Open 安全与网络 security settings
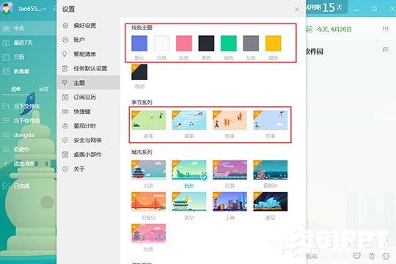The height and width of the screenshot is (264, 396). 89,140
